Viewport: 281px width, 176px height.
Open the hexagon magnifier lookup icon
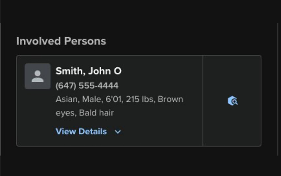coord(233,101)
